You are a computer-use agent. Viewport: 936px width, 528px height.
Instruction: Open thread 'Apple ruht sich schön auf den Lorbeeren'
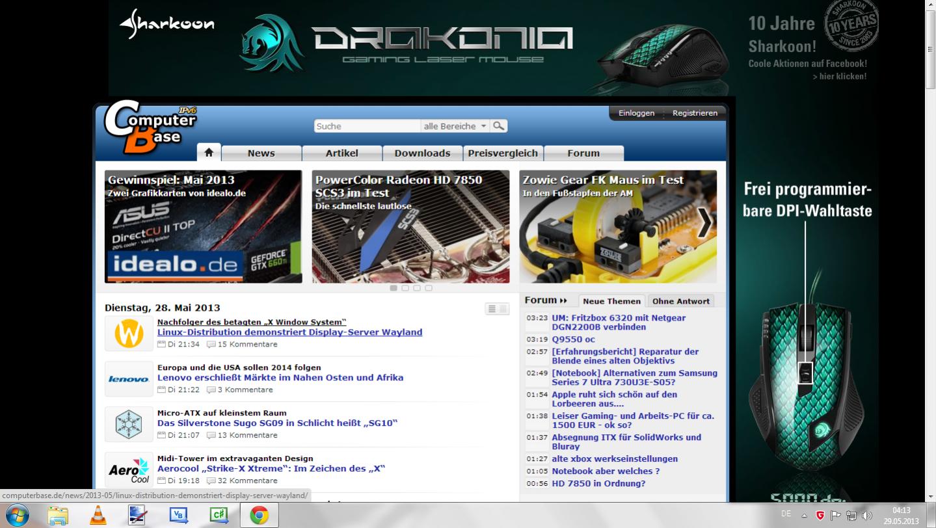point(614,399)
